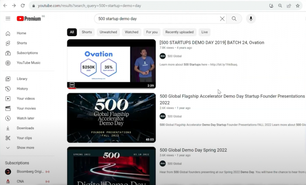Image resolution: width=306 pixels, height=185 pixels.
Task: Select the Recently uploaded filter chip
Action: point(179,32)
